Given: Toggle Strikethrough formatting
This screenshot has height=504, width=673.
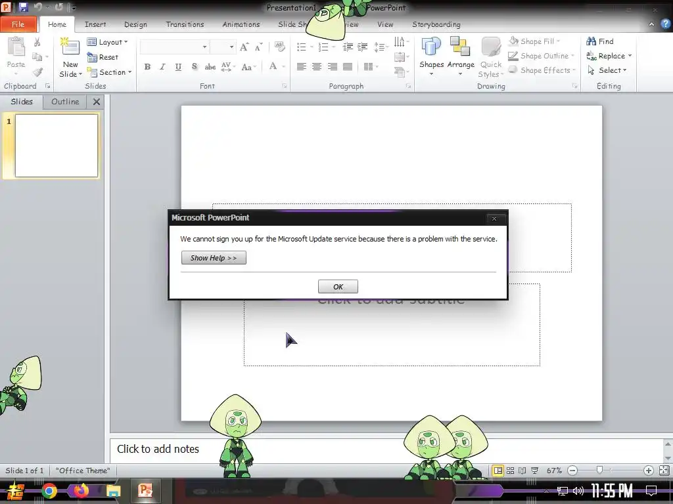Looking at the screenshot, I should [210, 66].
